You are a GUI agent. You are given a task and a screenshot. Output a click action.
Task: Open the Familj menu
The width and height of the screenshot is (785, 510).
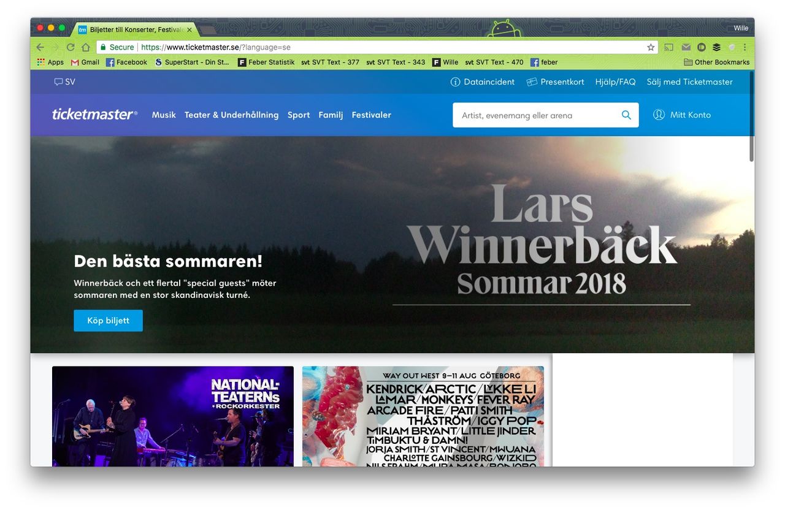tap(331, 115)
